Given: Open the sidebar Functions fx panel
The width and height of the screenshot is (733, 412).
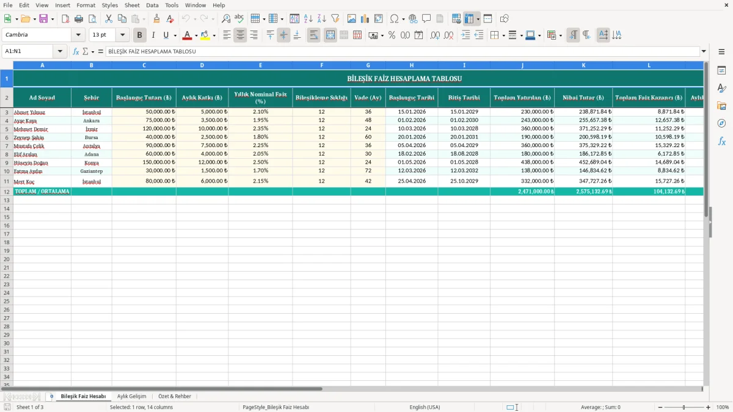Looking at the screenshot, I should [721, 141].
